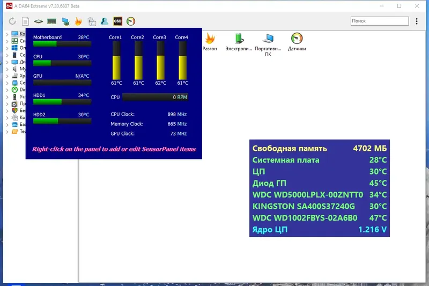
Task: Open the Report page icon in toolbar
Action: tap(25, 21)
